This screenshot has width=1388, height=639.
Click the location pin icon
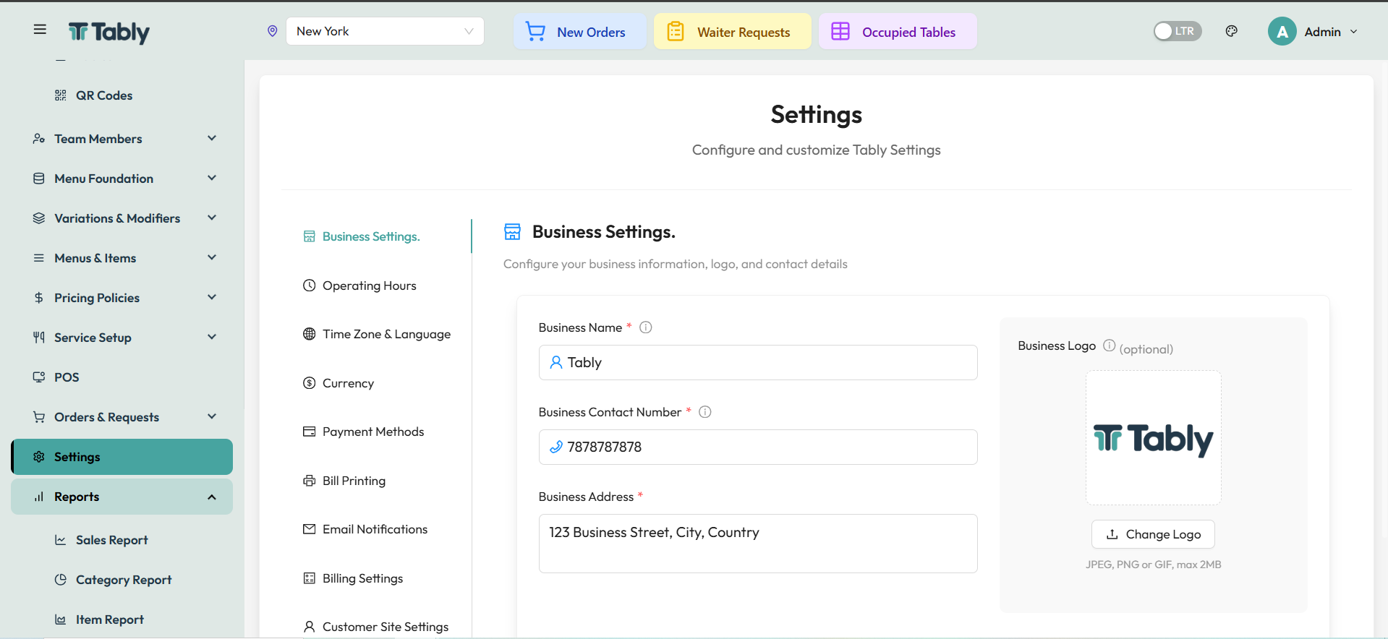pos(273,31)
